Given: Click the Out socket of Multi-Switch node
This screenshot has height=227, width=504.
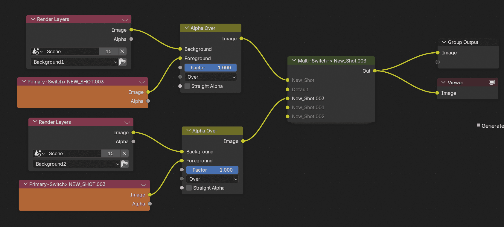Looking at the screenshot, I should tap(375, 71).
